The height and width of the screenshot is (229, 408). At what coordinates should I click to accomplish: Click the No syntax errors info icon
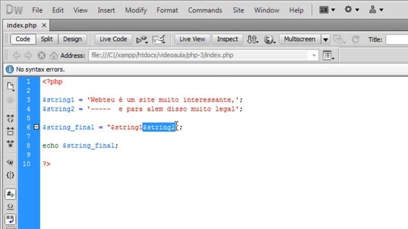tap(10, 69)
